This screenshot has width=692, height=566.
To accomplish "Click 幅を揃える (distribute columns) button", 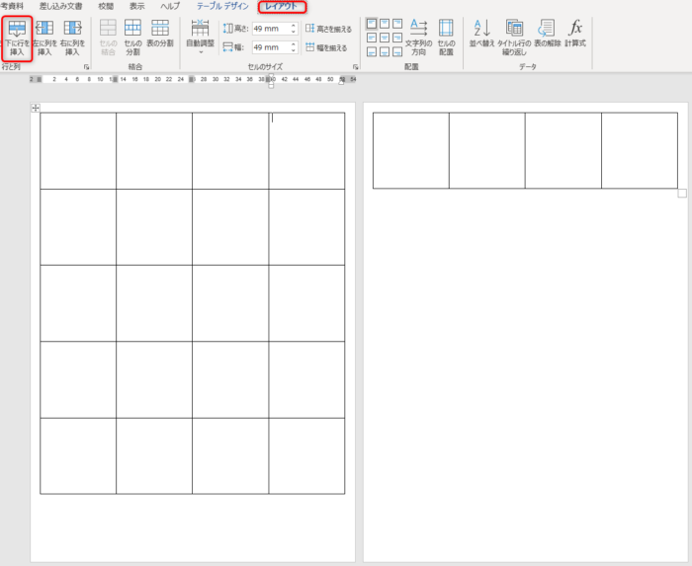I will pyautogui.click(x=326, y=47).
